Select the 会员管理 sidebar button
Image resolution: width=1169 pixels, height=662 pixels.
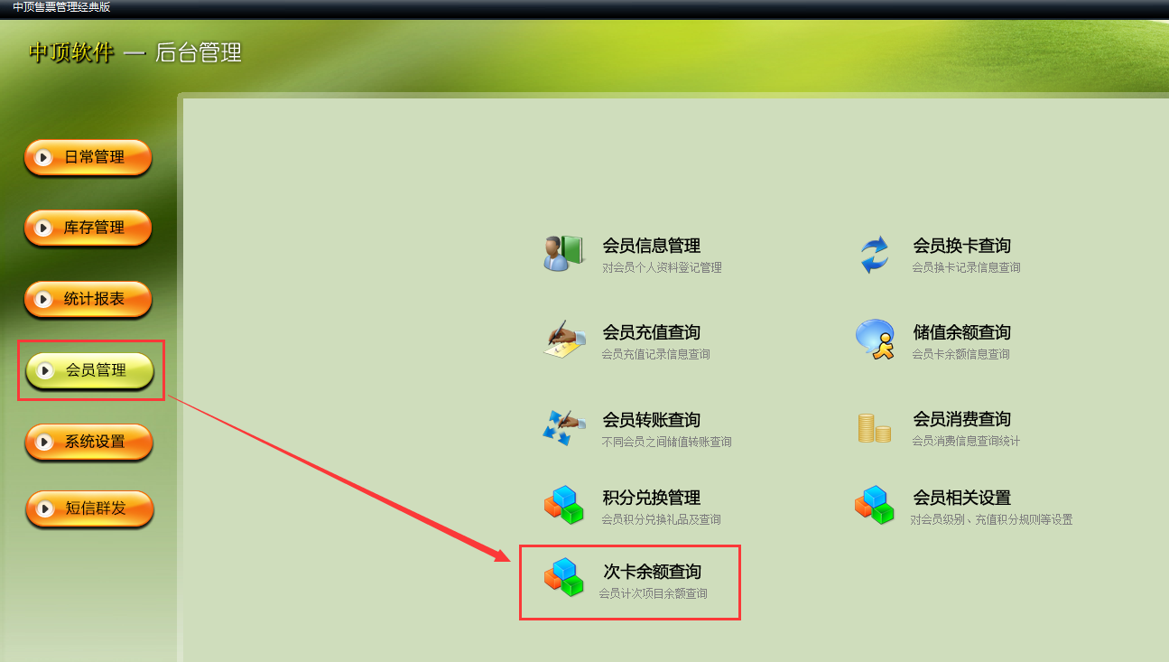click(x=89, y=371)
